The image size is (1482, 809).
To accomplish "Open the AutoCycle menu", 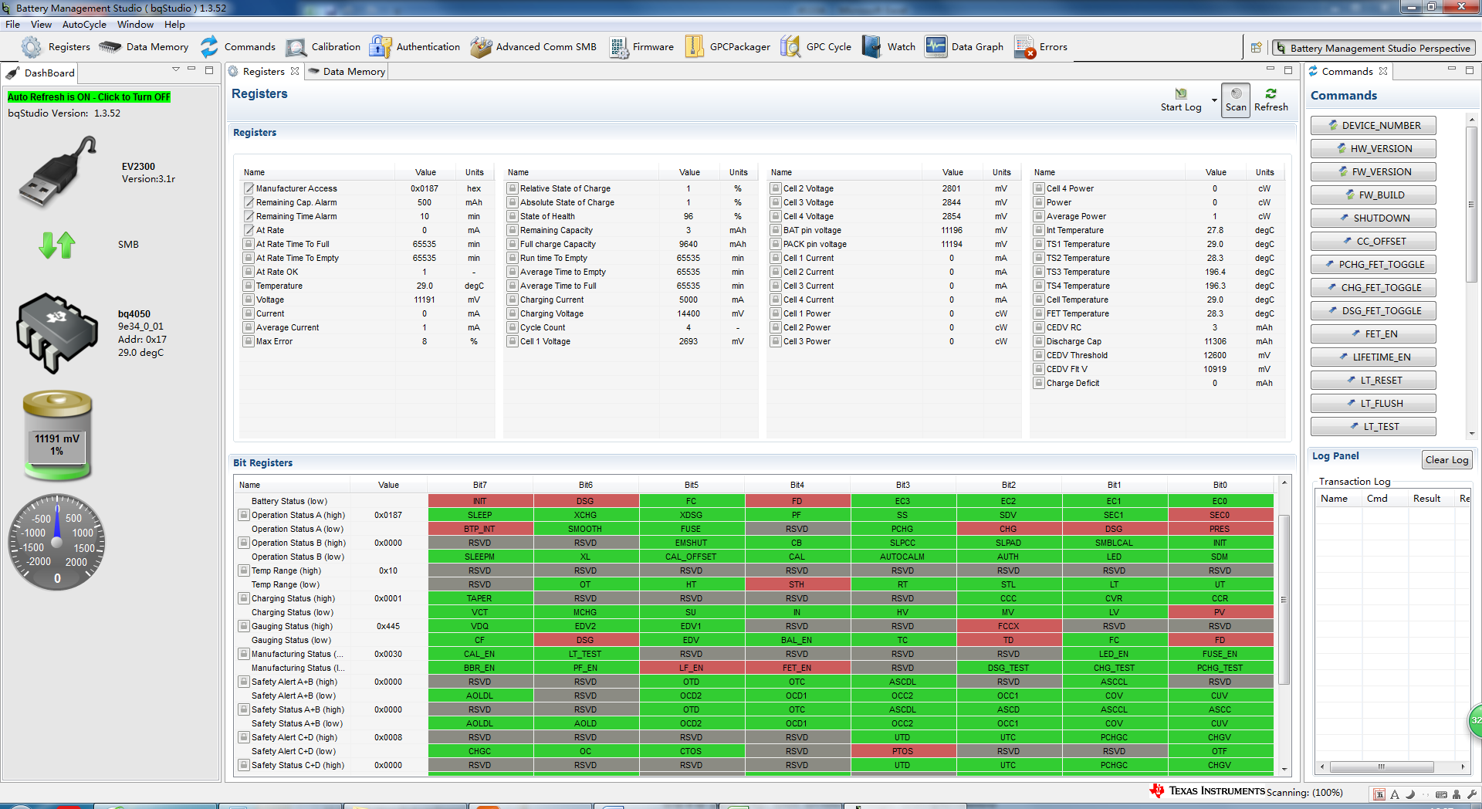I will (84, 25).
